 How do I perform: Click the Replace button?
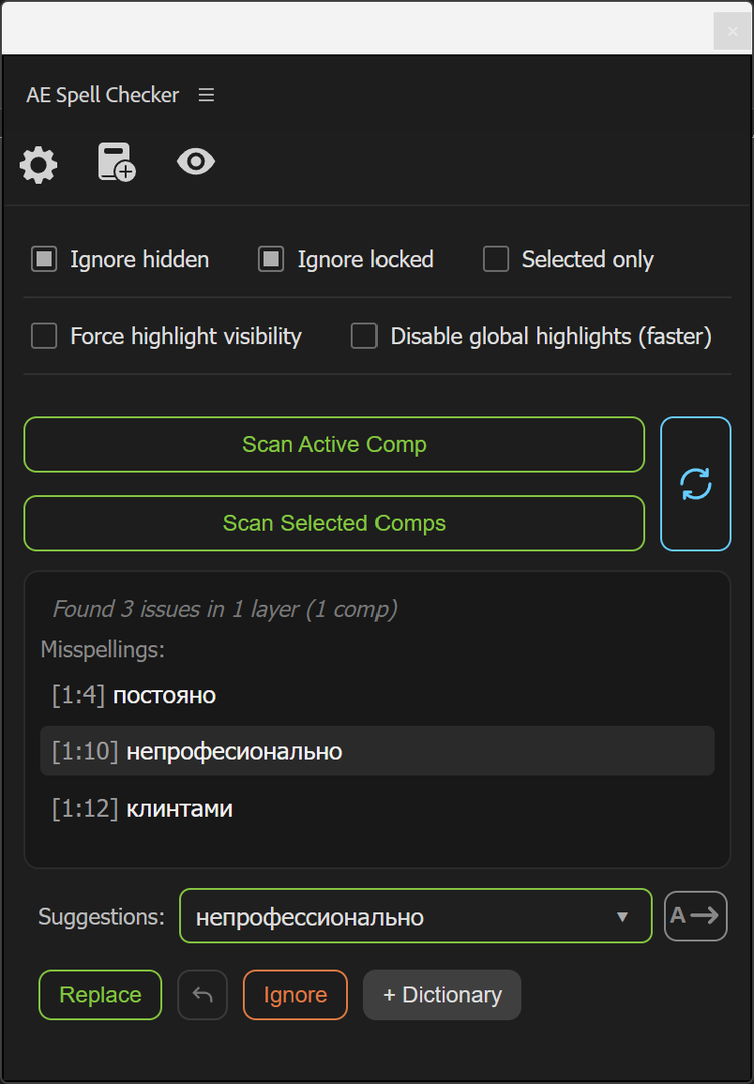pyautogui.click(x=100, y=995)
